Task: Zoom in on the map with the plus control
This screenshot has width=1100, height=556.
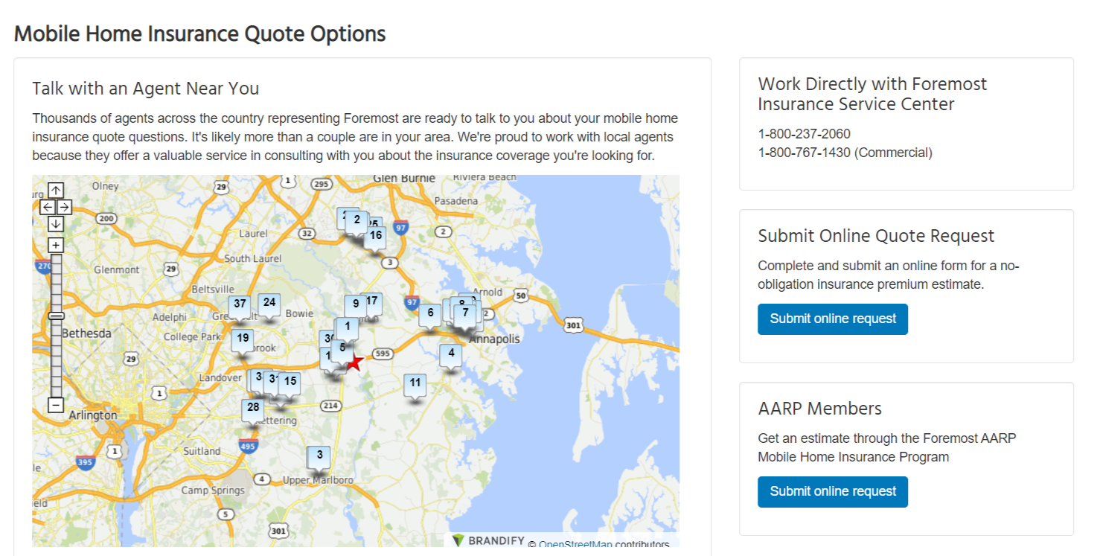Action: pos(54,243)
